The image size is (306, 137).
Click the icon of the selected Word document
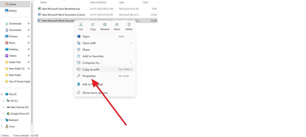coord(40,20)
